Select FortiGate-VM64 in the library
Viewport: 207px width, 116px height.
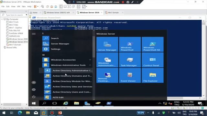pos(16,33)
